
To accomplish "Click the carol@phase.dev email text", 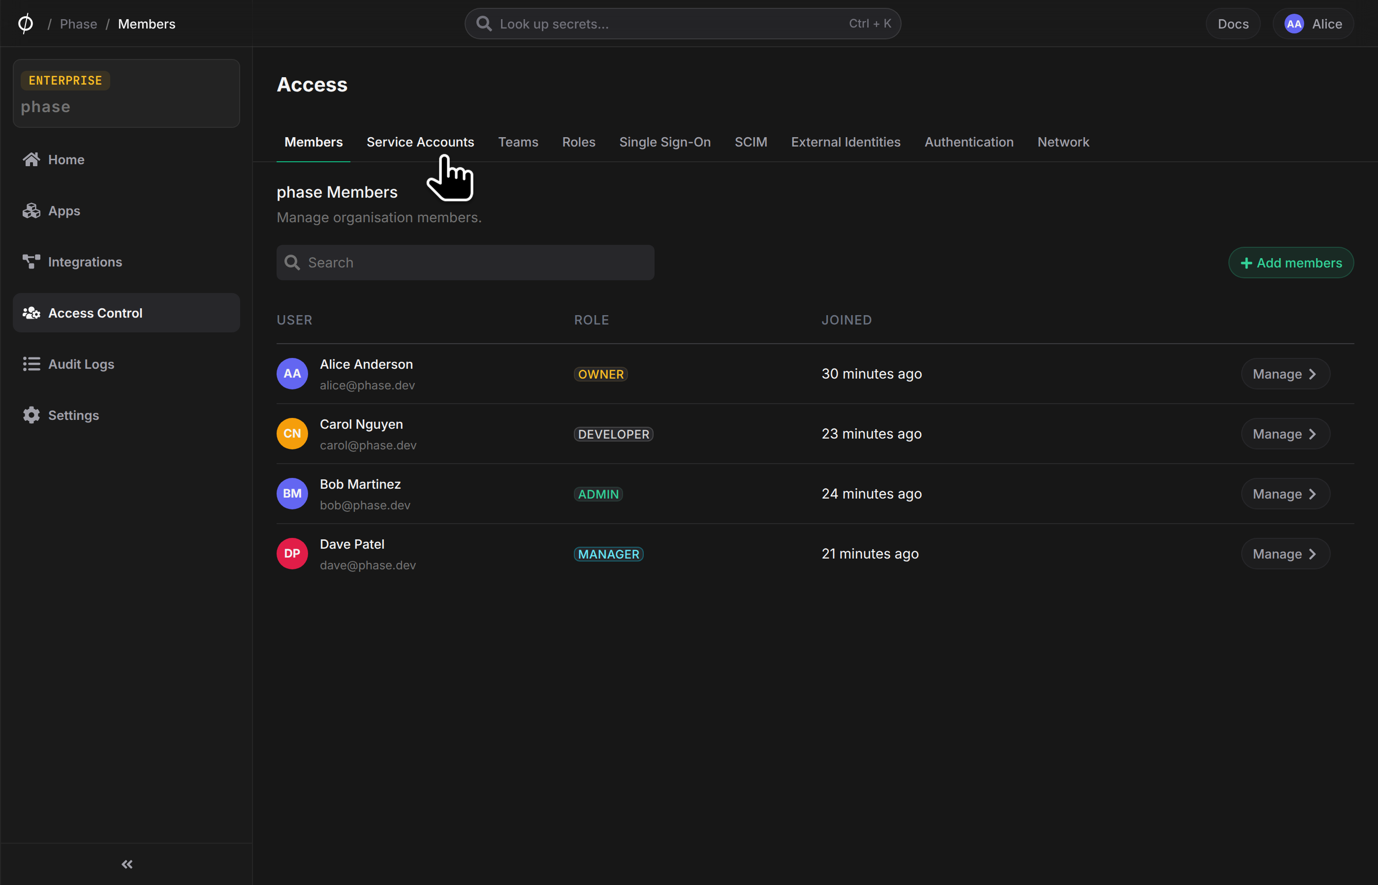I will click(x=368, y=445).
